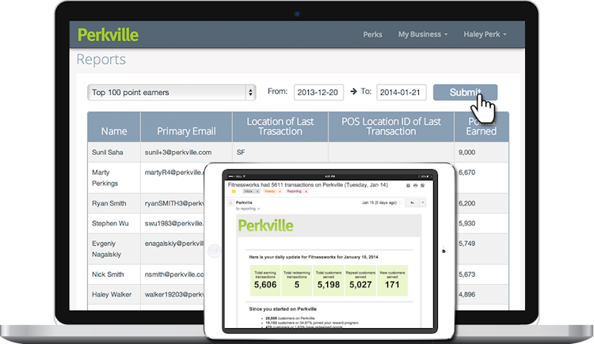Click the Total customers served 5,198 tile
This screenshot has width=594, height=344.
pos(329,281)
